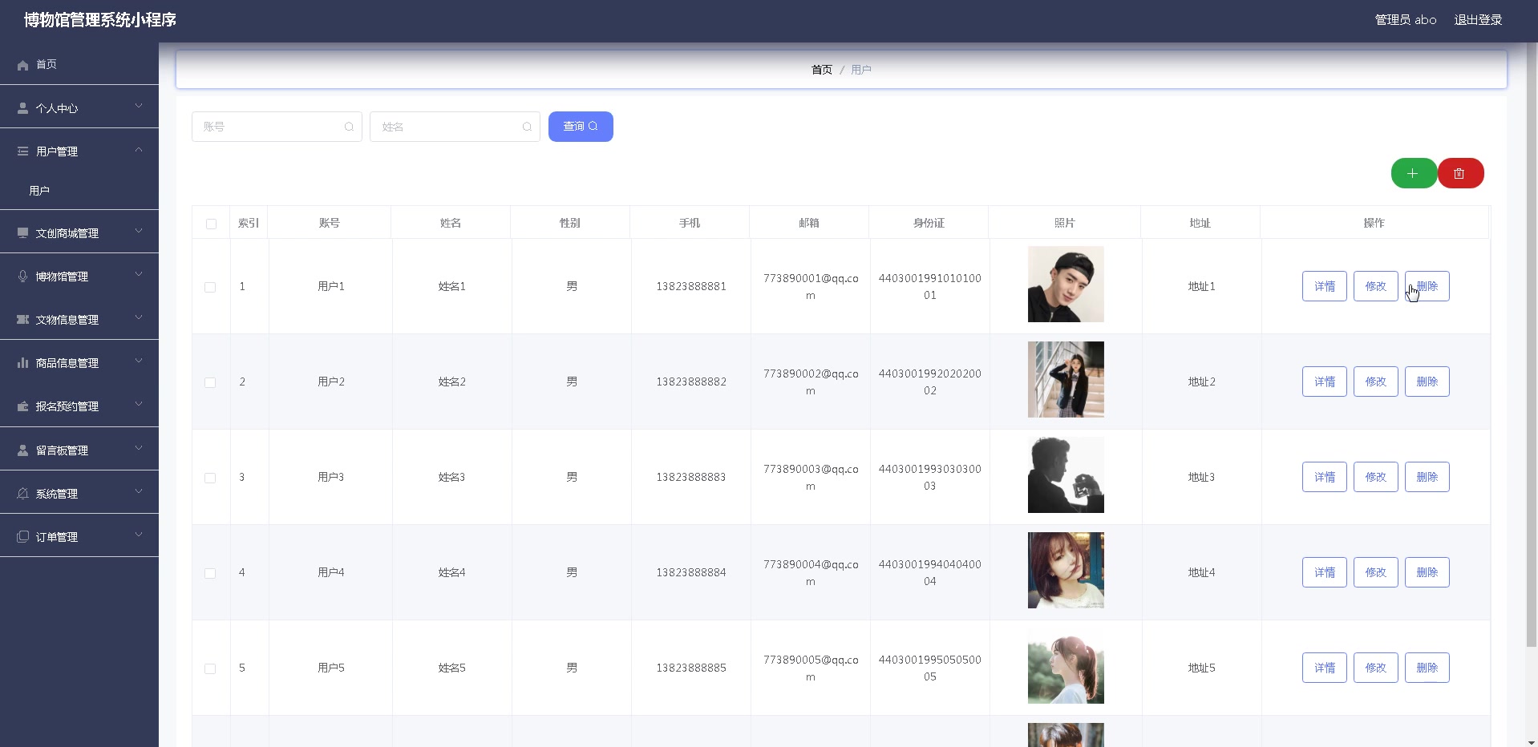Click the home icon in sidebar
Image resolution: width=1538 pixels, height=747 pixels.
click(22, 65)
